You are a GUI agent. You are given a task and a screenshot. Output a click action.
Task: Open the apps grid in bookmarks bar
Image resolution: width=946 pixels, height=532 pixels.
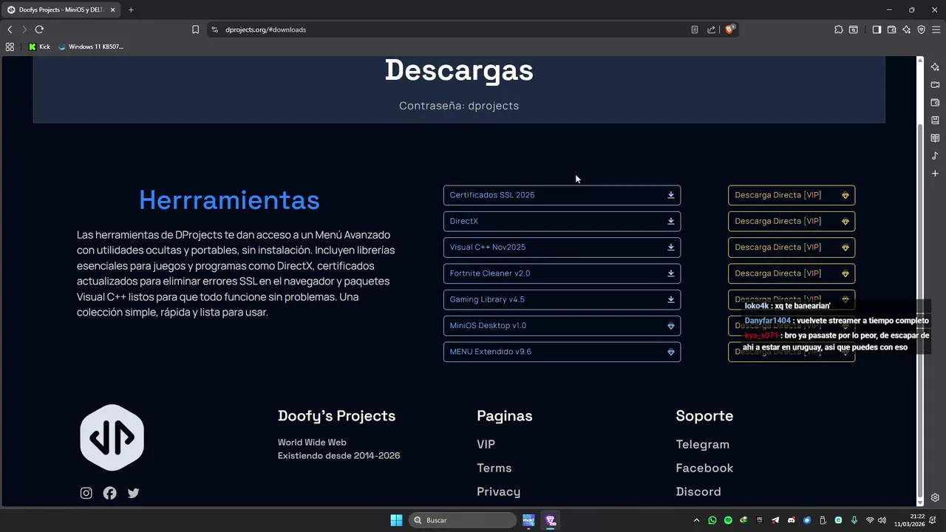(x=10, y=47)
